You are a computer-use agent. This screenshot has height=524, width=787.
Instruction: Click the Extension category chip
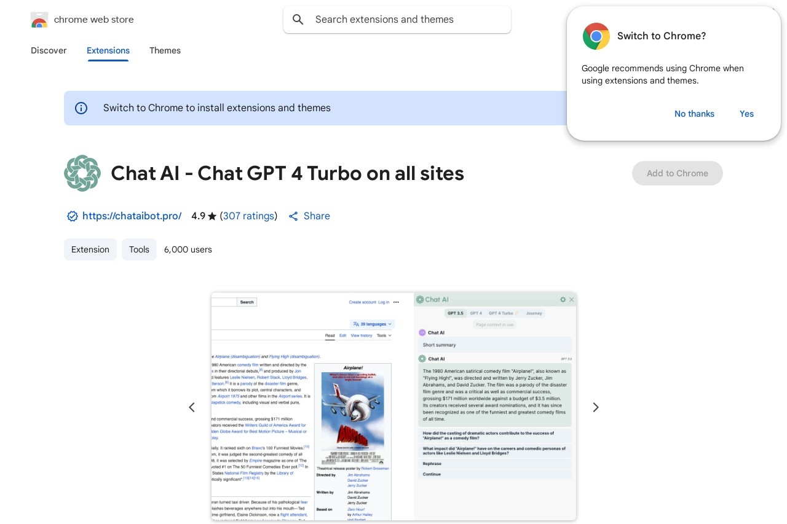(90, 249)
